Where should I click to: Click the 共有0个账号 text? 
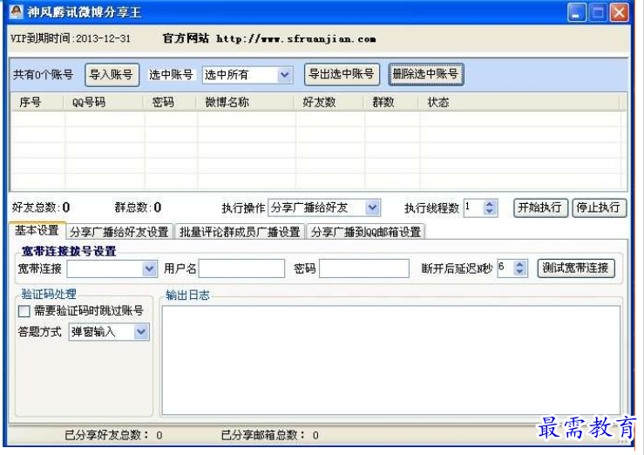(43, 75)
